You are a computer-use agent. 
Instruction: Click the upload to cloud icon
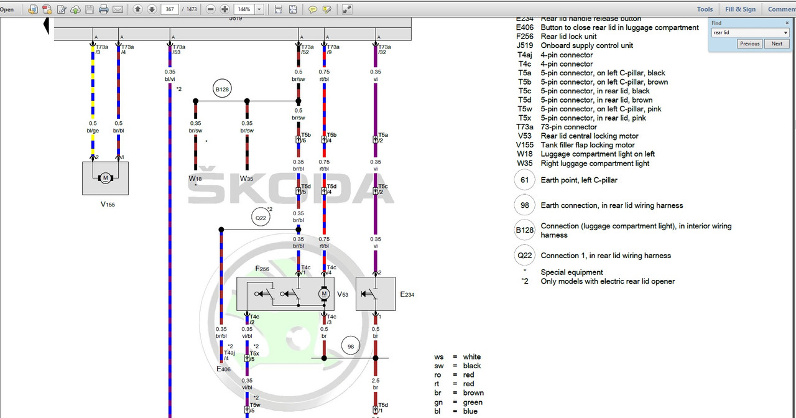pyautogui.click(x=75, y=9)
